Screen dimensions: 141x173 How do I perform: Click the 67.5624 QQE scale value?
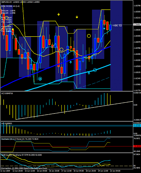(137, 154)
